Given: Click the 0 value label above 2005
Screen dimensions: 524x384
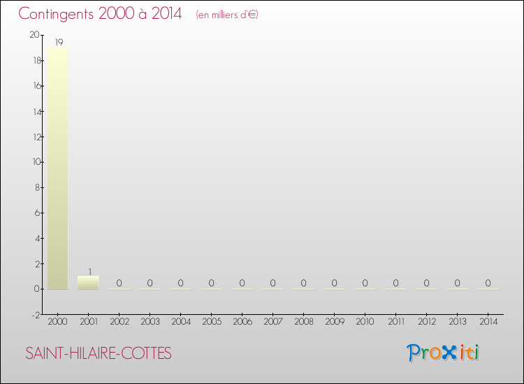Looking at the screenshot, I should [211, 283].
